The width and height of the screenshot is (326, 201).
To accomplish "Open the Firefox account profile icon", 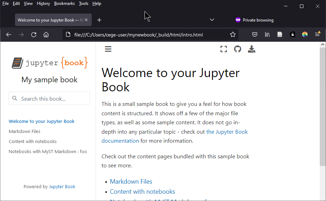I will (x=304, y=34).
